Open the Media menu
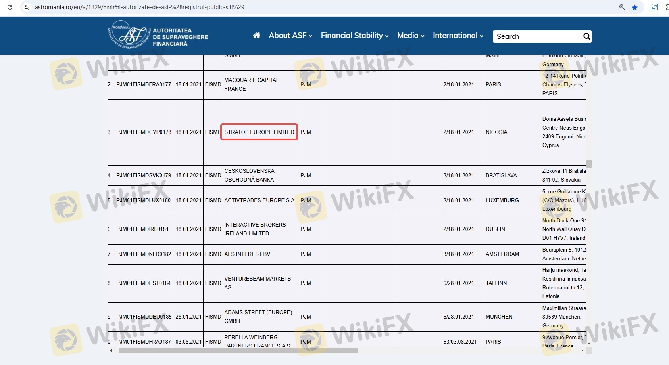 coord(410,36)
